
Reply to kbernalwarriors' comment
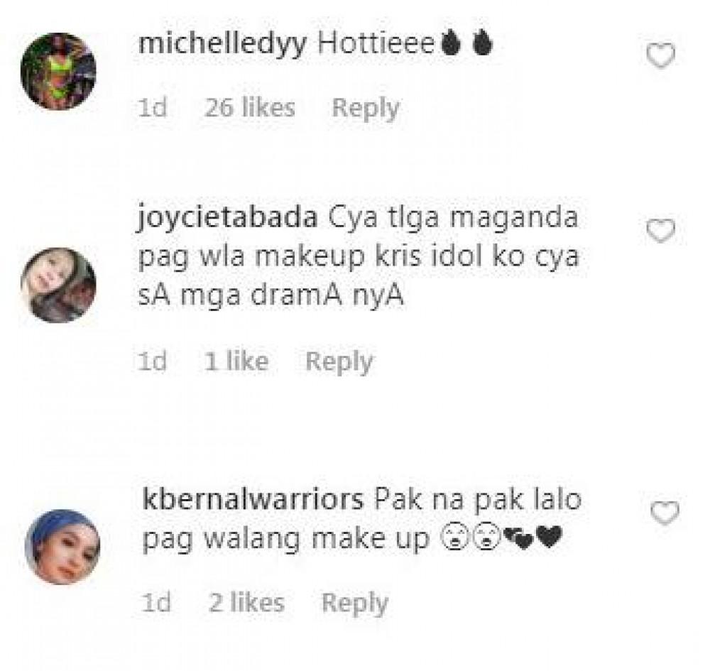[355, 603]
